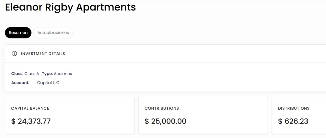
Task: Select the INVESTMENT DETAILS header text
Action: pyautogui.click(x=43, y=54)
